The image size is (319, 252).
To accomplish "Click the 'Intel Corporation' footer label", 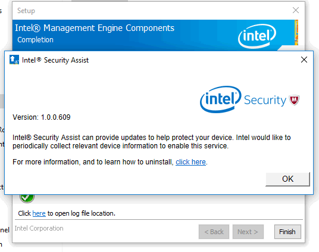I will 39,228.
